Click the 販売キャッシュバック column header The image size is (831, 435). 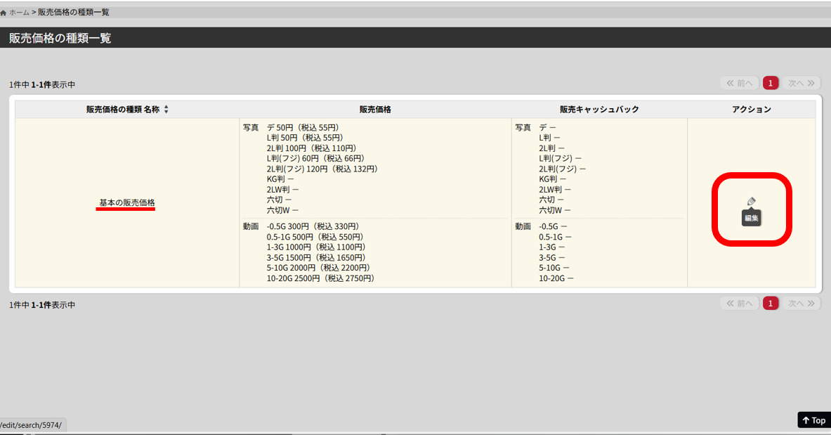coord(599,110)
